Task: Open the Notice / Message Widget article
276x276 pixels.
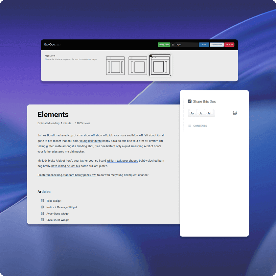Action: click(x=61, y=207)
